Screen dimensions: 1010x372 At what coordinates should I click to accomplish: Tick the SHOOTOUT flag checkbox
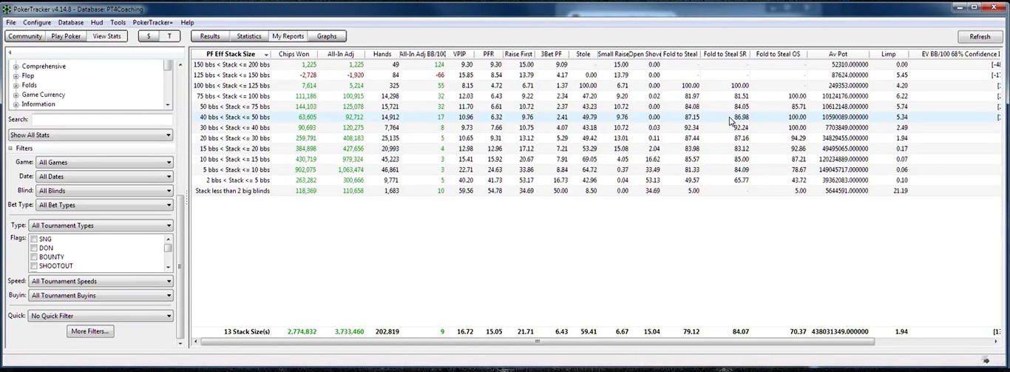tap(34, 266)
